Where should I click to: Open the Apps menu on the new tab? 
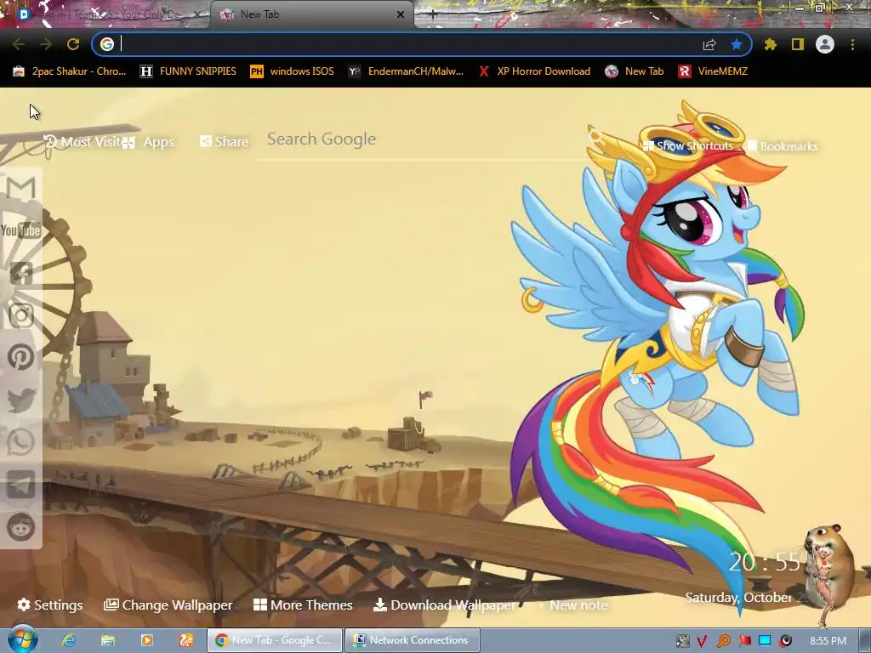(x=149, y=142)
